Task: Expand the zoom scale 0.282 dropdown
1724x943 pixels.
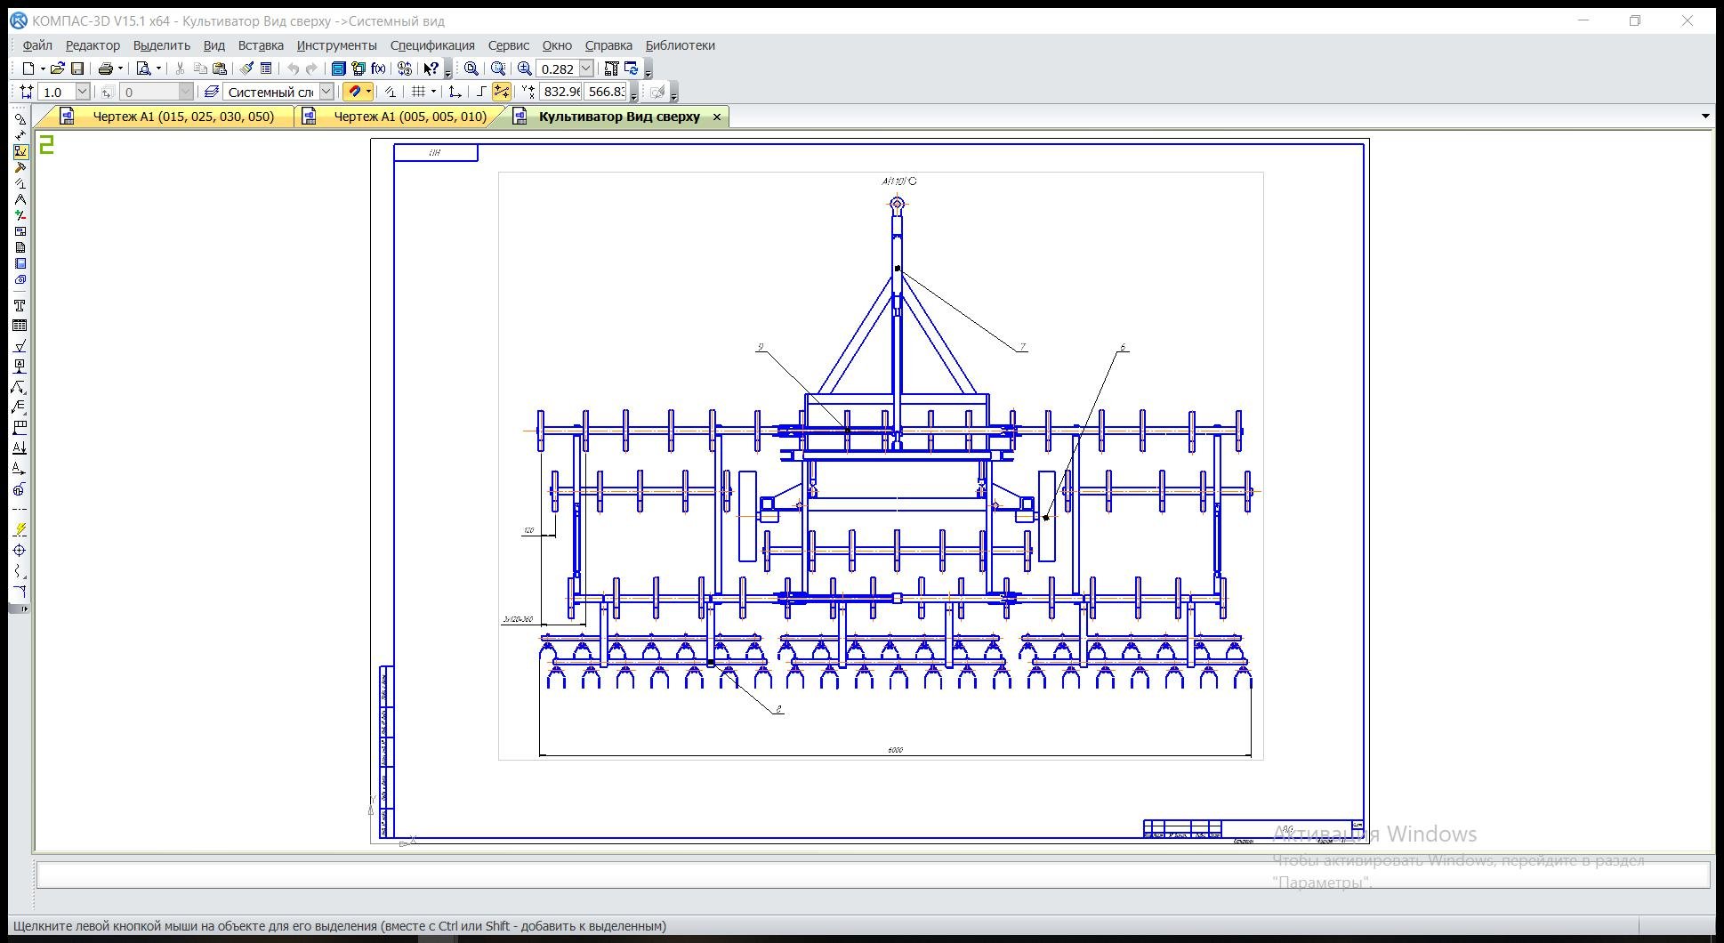Action: coord(586,69)
